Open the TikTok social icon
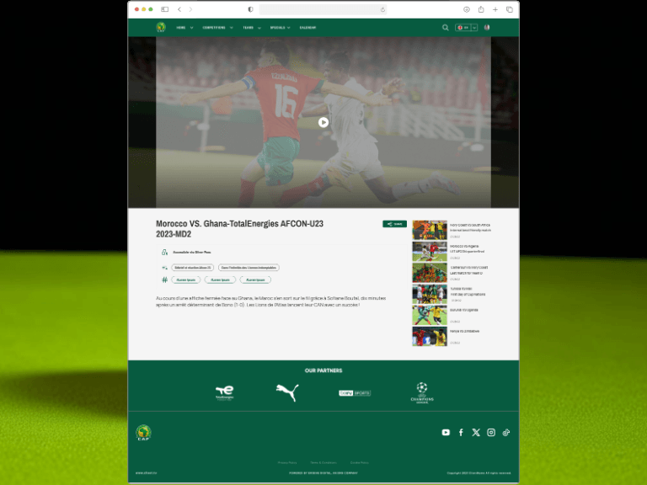Image resolution: width=647 pixels, height=485 pixels. (x=506, y=432)
